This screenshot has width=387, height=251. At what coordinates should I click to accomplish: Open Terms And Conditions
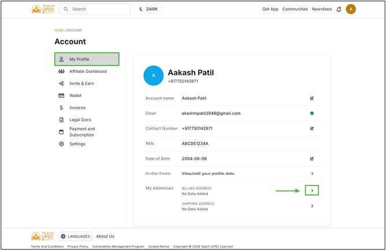click(x=47, y=247)
